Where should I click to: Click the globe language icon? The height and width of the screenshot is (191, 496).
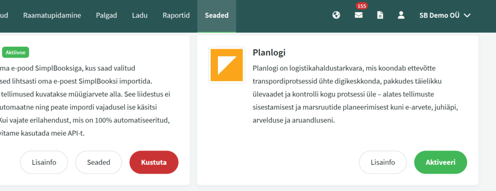336,15
